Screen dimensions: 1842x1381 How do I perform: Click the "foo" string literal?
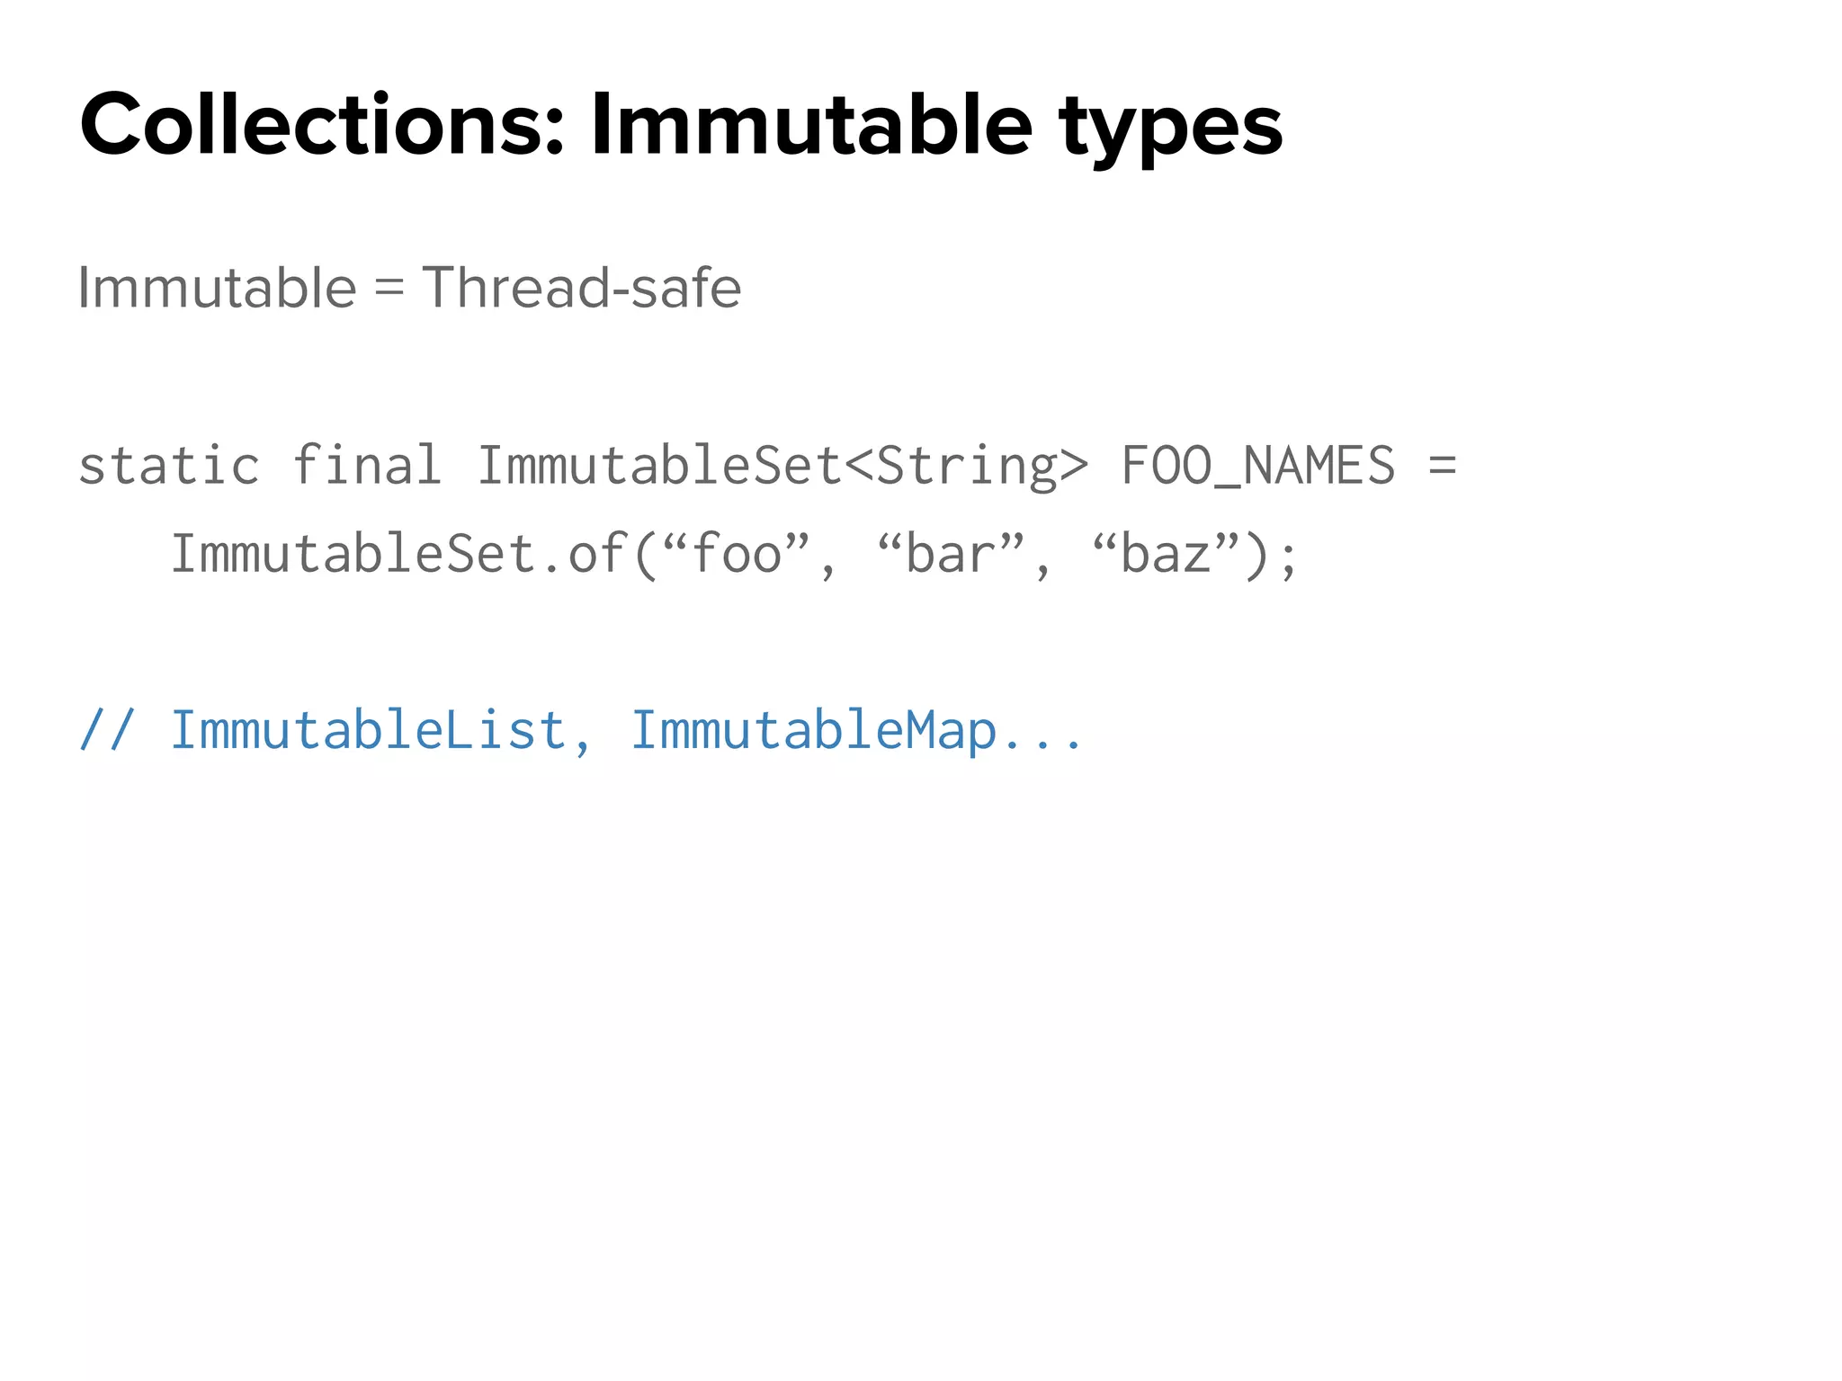pyautogui.click(x=737, y=553)
